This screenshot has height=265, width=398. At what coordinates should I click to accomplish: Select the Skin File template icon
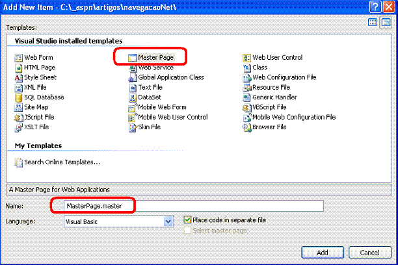pyautogui.click(x=133, y=127)
